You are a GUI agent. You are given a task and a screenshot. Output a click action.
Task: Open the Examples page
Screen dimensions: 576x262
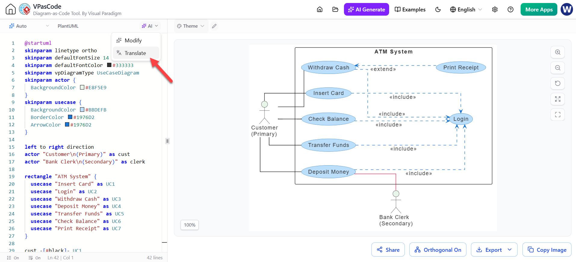pos(410,9)
